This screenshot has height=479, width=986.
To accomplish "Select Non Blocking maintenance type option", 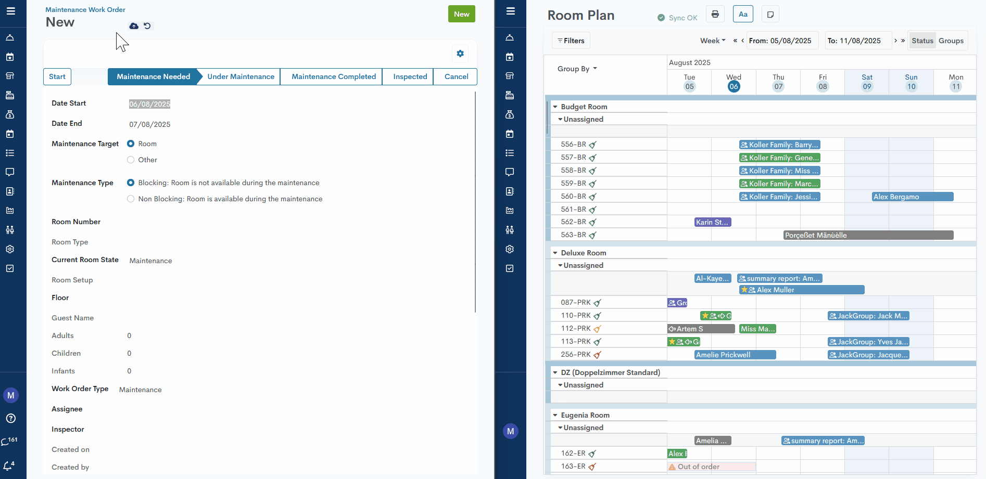I will 131,199.
